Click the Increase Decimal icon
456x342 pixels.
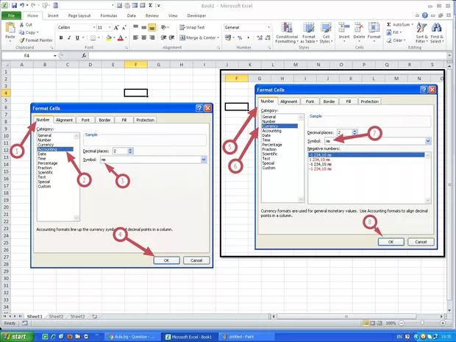click(x=260, y=38)
